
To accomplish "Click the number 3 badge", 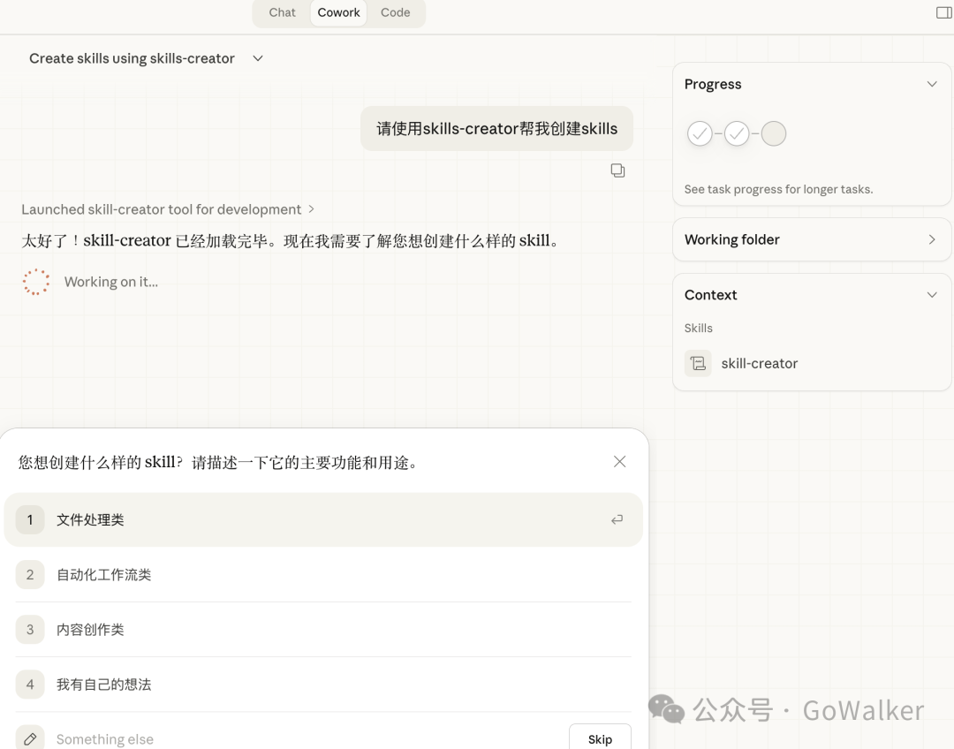I will click(30, 629).
